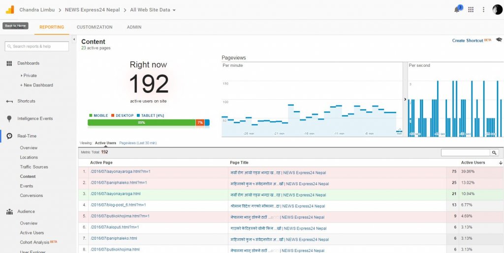The image size is (504, 253).
Task: Click + New Dashboard
Action: [x=36, y=85]
